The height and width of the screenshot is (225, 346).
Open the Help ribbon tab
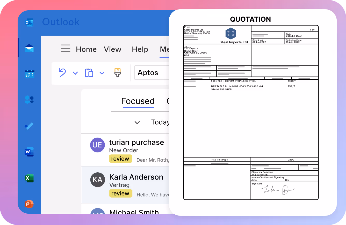tap(140, 49)
